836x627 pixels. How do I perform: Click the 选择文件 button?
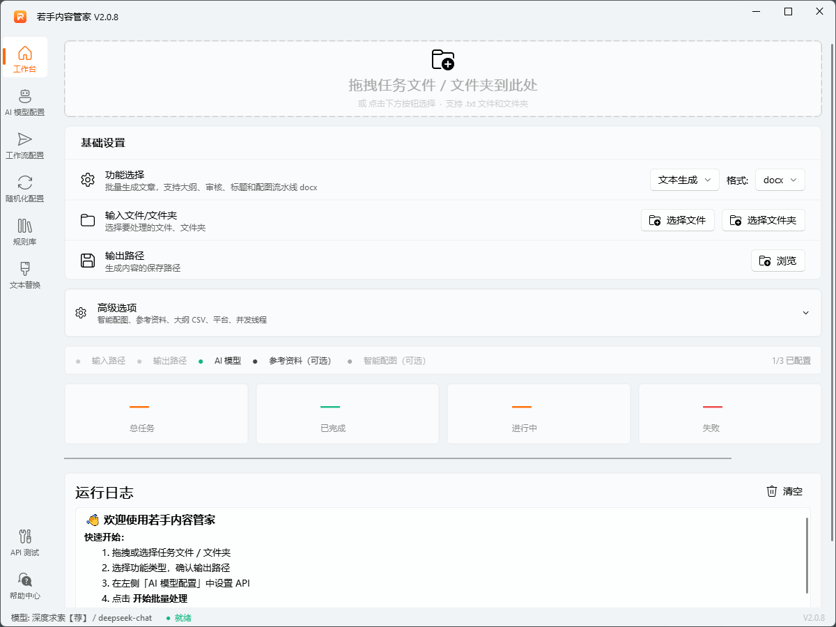coord(678,220)
